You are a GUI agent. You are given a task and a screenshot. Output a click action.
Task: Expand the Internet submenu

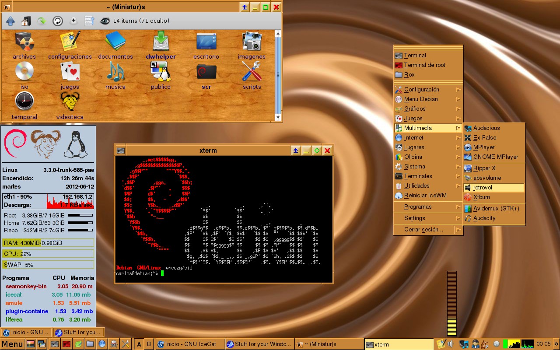point(428,138)
